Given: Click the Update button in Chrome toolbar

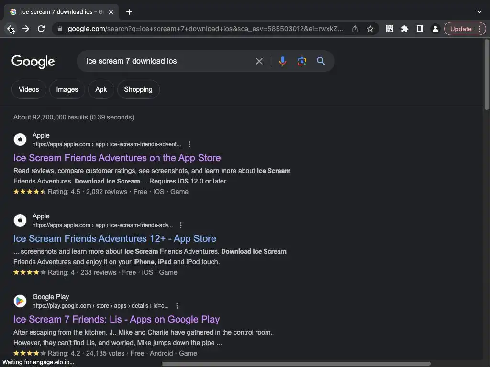Looking at the screenshot, I should pyautogui.click(x=461, y=29).
